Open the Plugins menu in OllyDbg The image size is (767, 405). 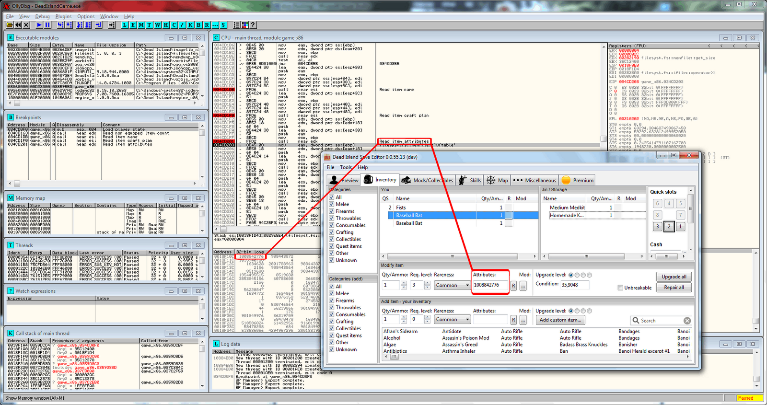tap(63, 16)
